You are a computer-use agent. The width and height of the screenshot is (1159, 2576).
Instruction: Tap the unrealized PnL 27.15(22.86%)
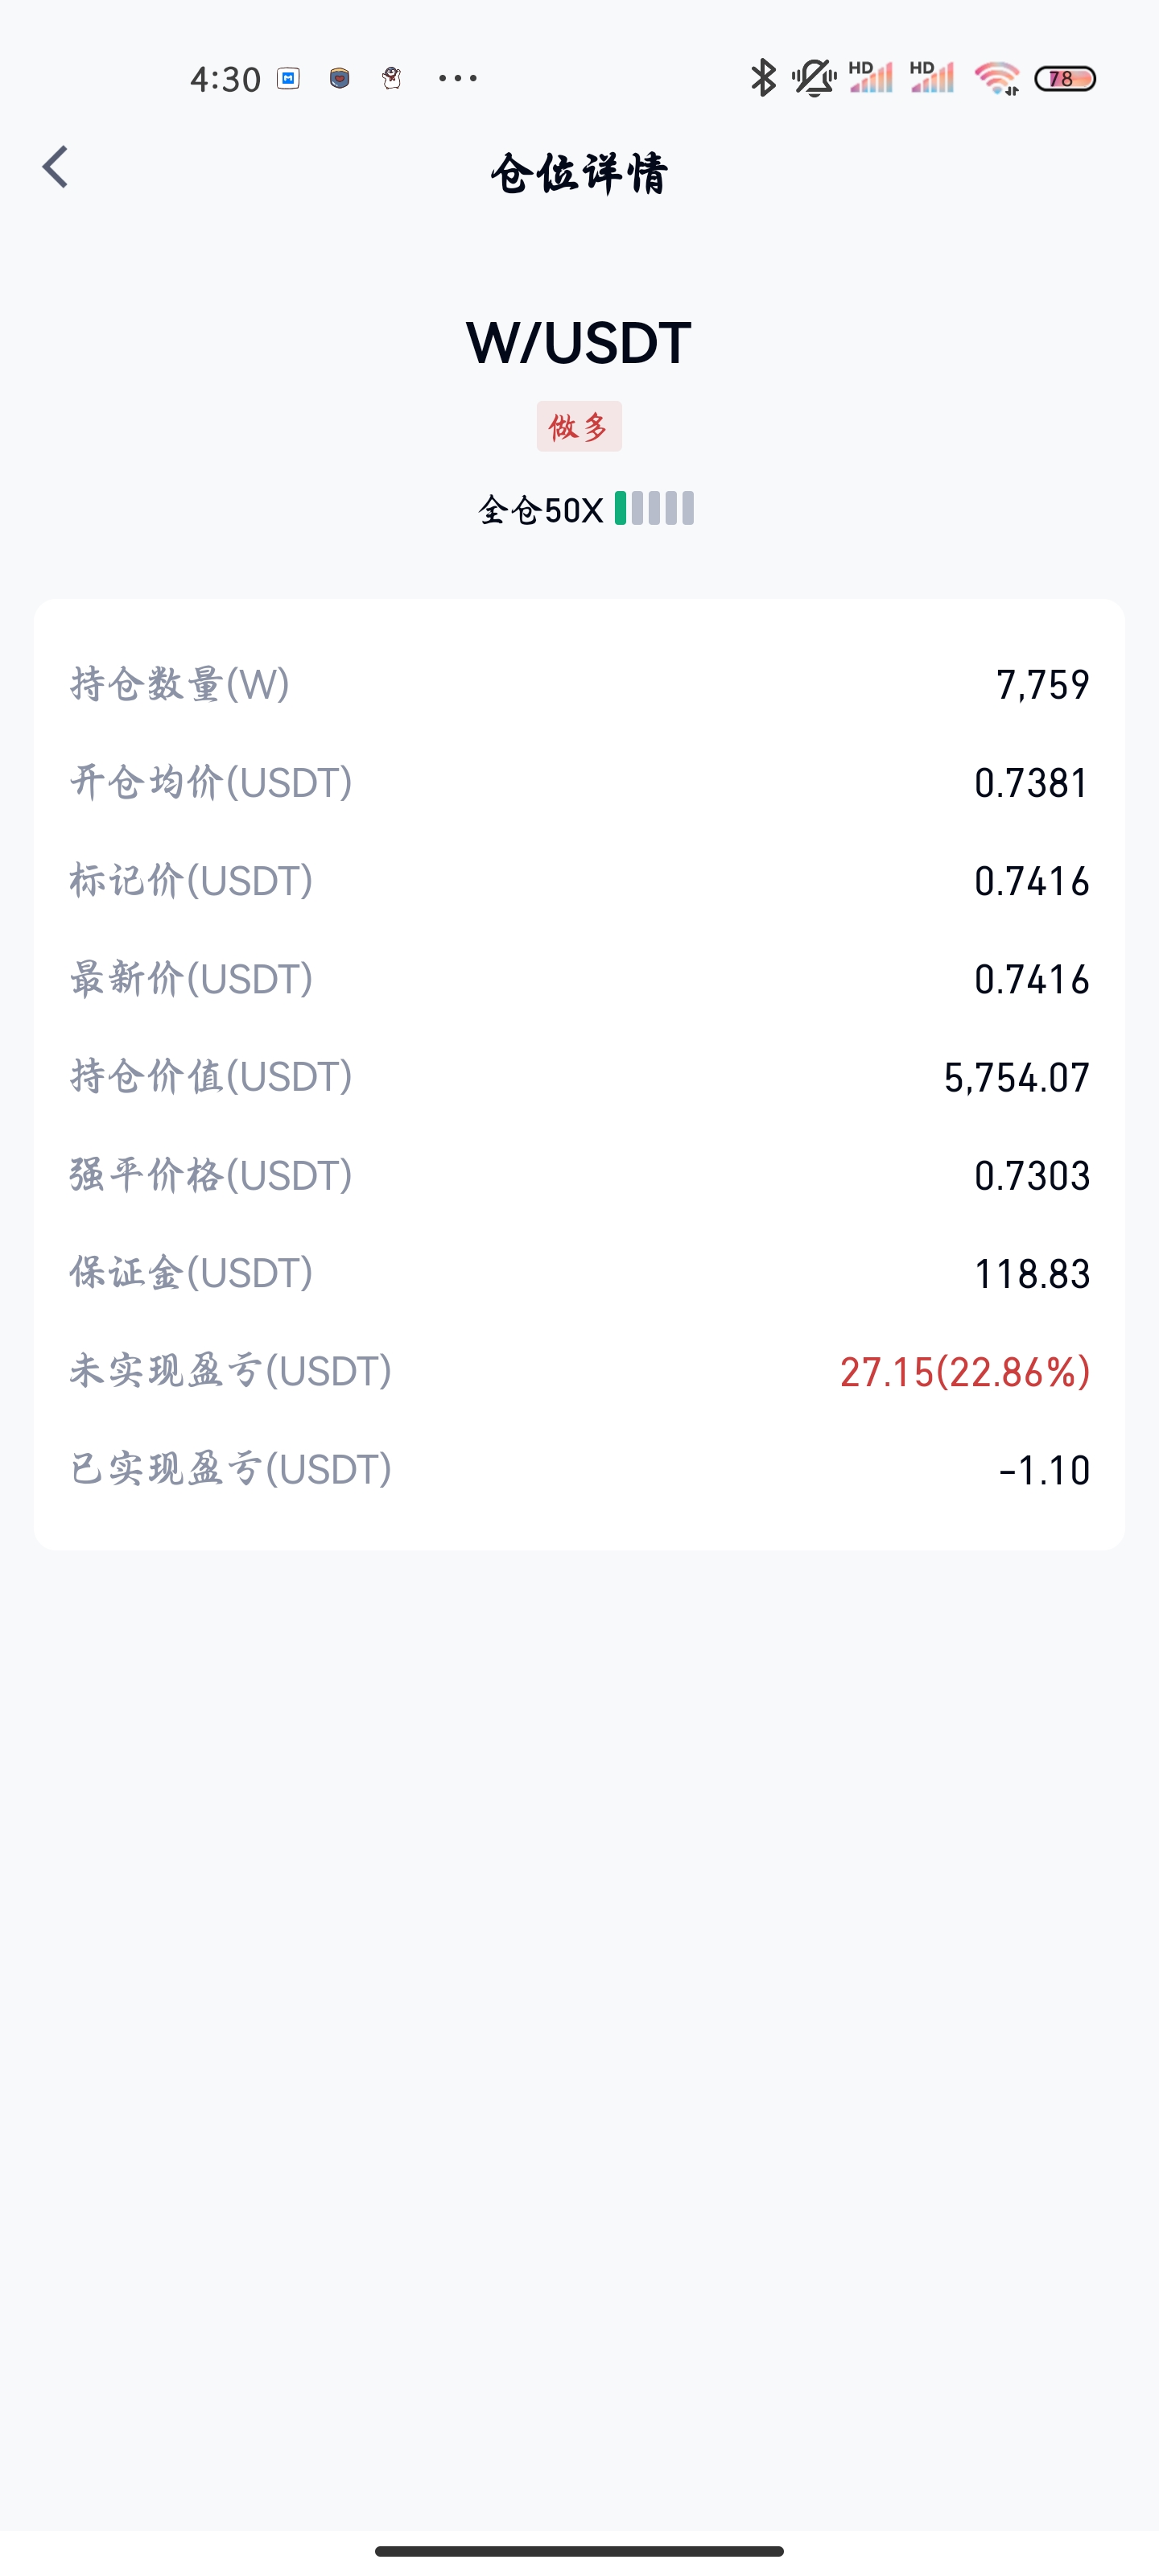(965, 1372)
